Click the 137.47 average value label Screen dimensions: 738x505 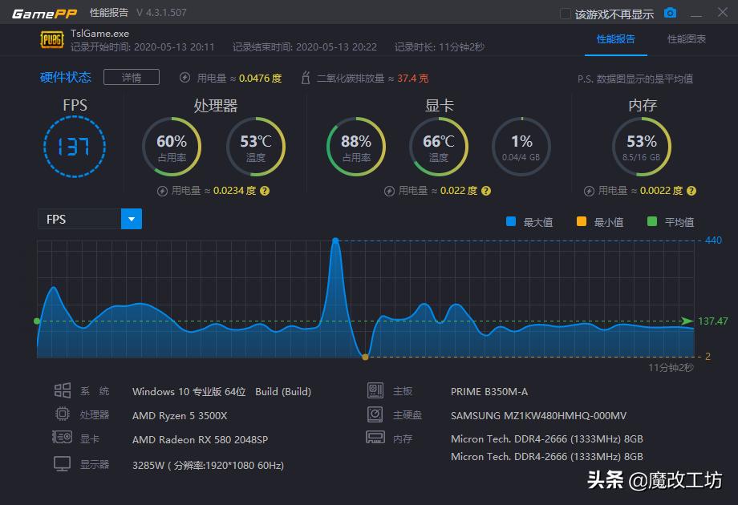click(712, 321)
